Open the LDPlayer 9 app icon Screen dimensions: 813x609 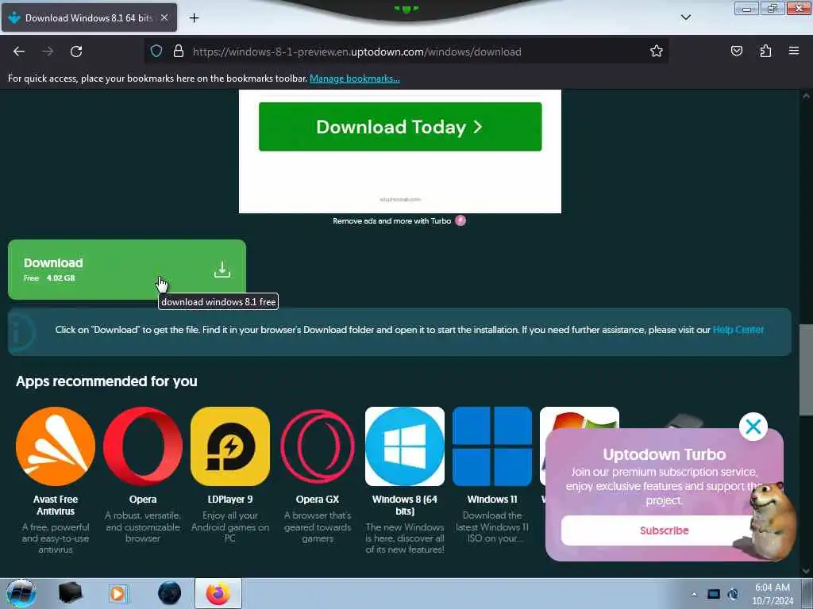tap(230, 446)
